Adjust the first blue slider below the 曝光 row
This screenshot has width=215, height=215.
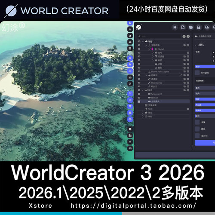tap(205, 99)
